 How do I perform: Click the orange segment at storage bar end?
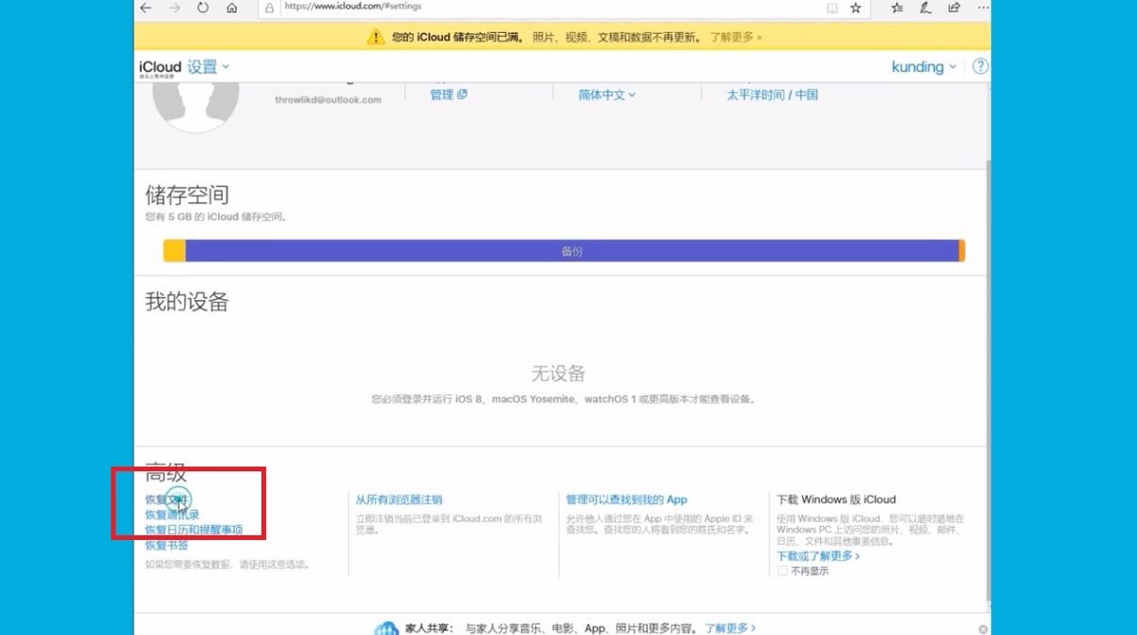point(962,251)
